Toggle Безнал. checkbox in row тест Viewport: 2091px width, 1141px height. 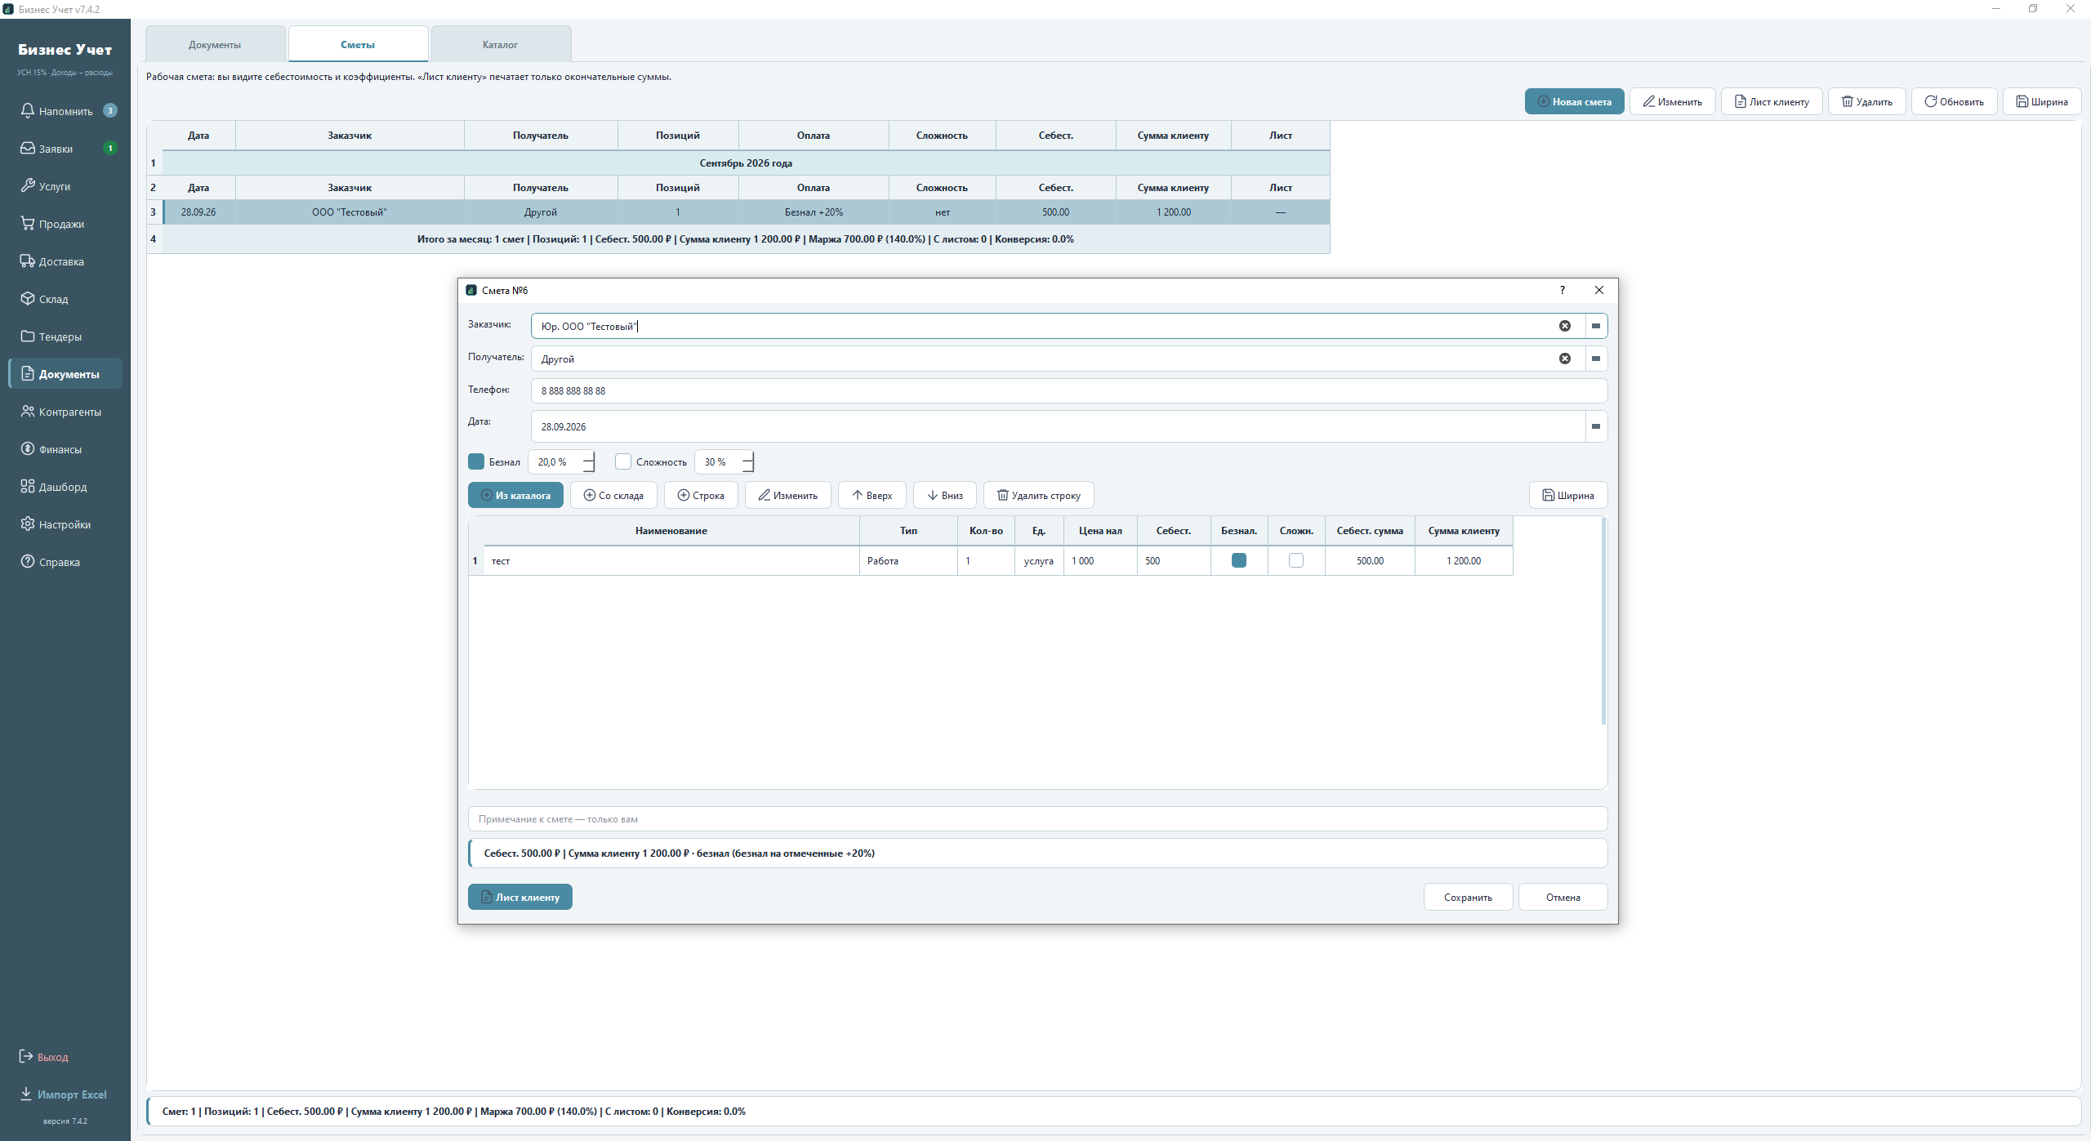click(x=1239, y=560)
